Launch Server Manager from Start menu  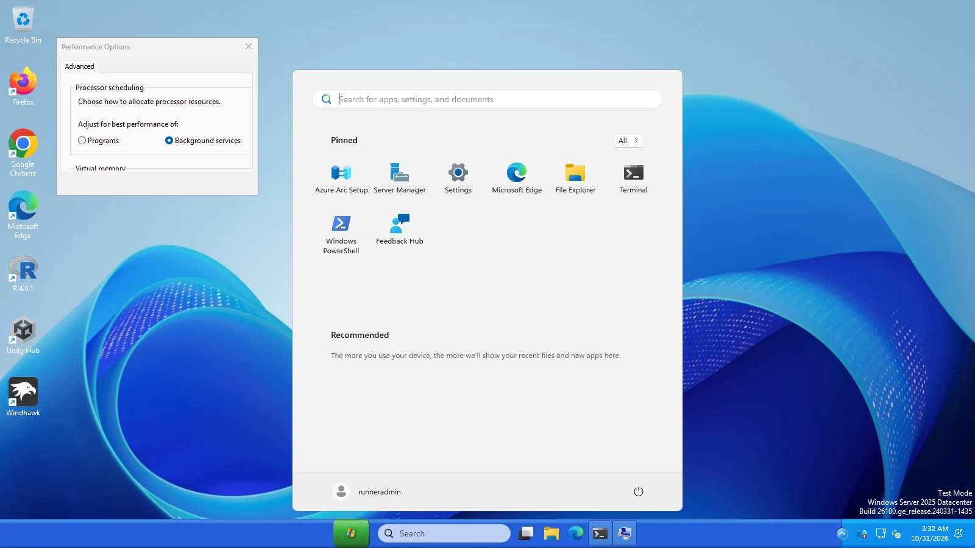[400, 178]
